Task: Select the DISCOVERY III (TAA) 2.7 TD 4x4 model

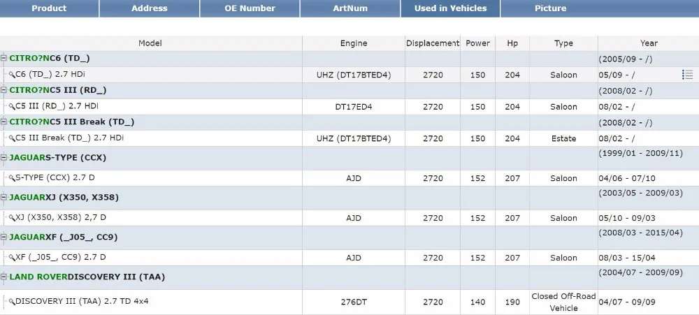Action: [82, 301]
